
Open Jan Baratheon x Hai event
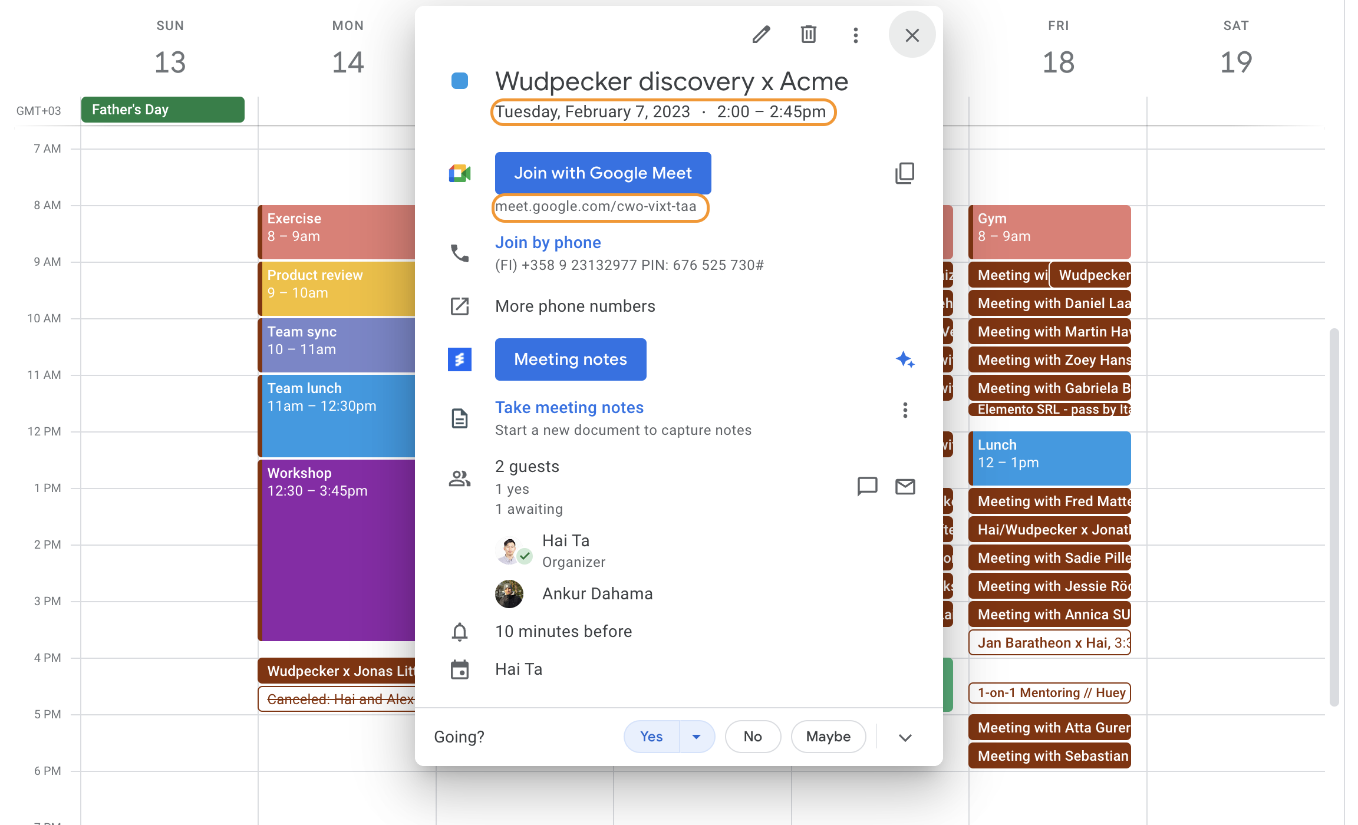1050,643
